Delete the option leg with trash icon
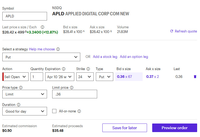This screenshot has width=200, height=137. [x=195, y=77]
